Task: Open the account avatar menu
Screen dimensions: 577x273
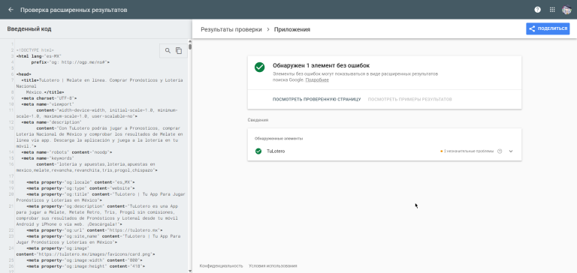Action: (566, 10)
